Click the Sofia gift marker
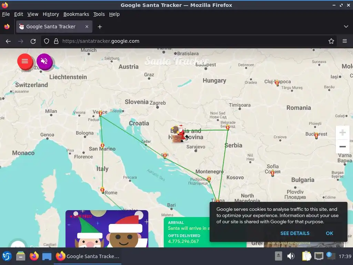This screenshot has width=353, height=265. pos(272,173)
